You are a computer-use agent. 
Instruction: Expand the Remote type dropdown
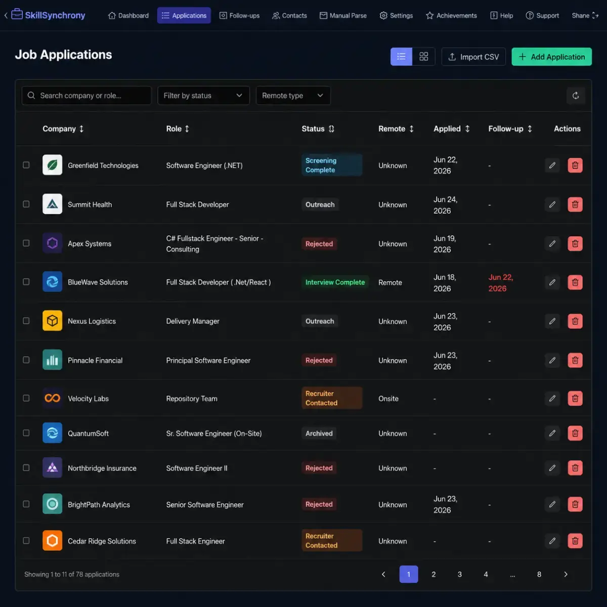(x=293, y=96)
